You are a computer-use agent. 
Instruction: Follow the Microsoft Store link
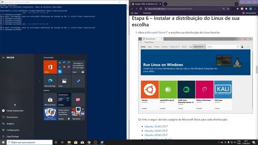(157, 33)
